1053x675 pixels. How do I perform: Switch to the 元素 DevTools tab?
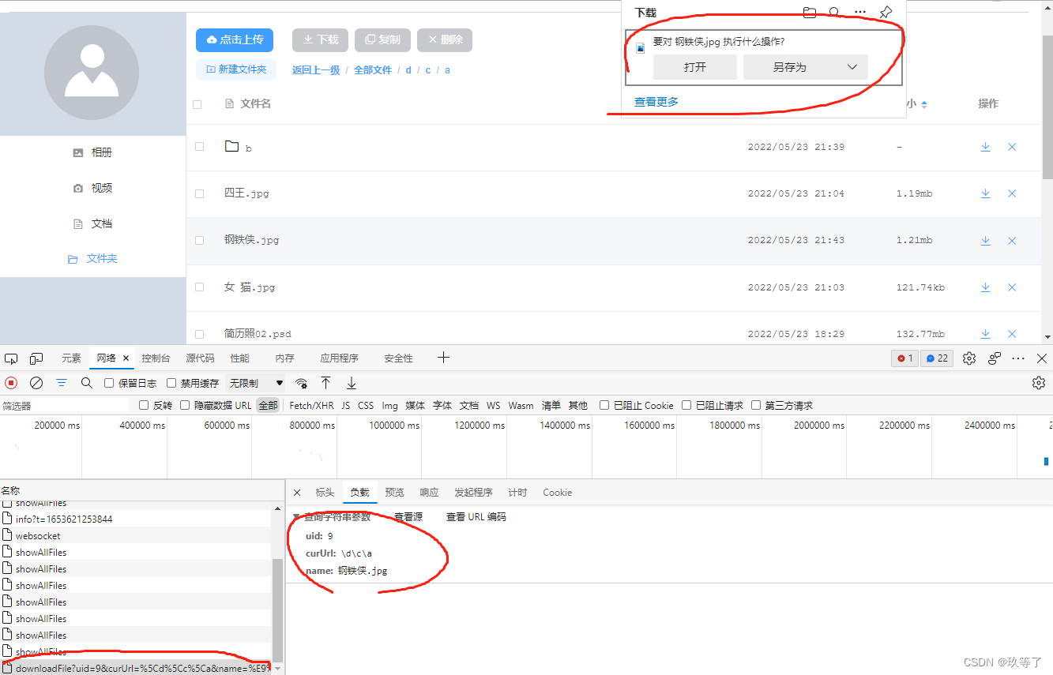pos(71,358)
